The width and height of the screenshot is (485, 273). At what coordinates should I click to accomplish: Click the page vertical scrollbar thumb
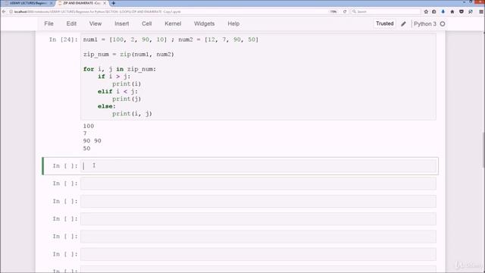point(483,150)
